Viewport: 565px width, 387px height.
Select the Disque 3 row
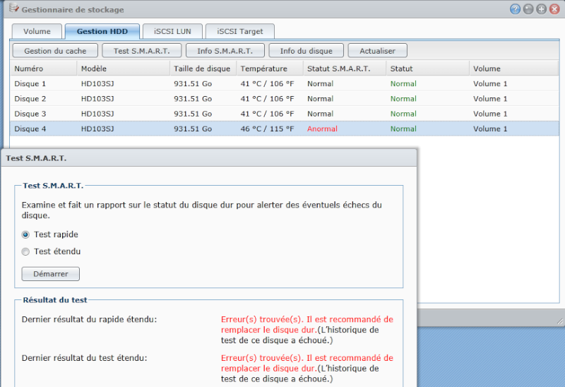285,114
